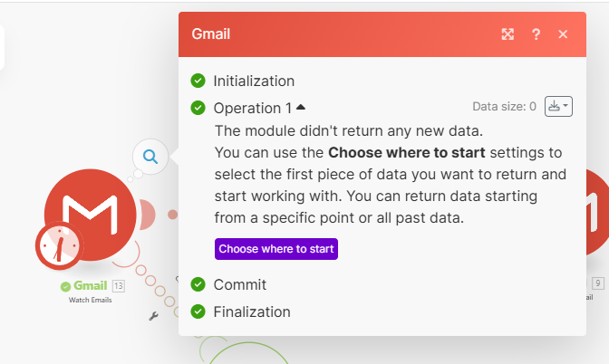Open help with the question mark icon
The height and width of the screenshot is (364, 609).
pyautogui.click(x=536, y=34)
